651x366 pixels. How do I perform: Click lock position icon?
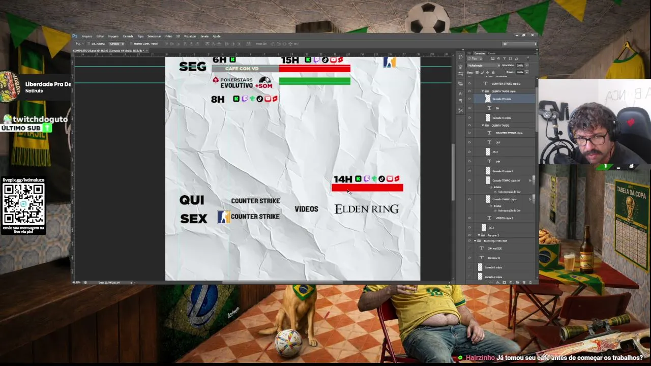pyautogui.click(x=488, y=72)
